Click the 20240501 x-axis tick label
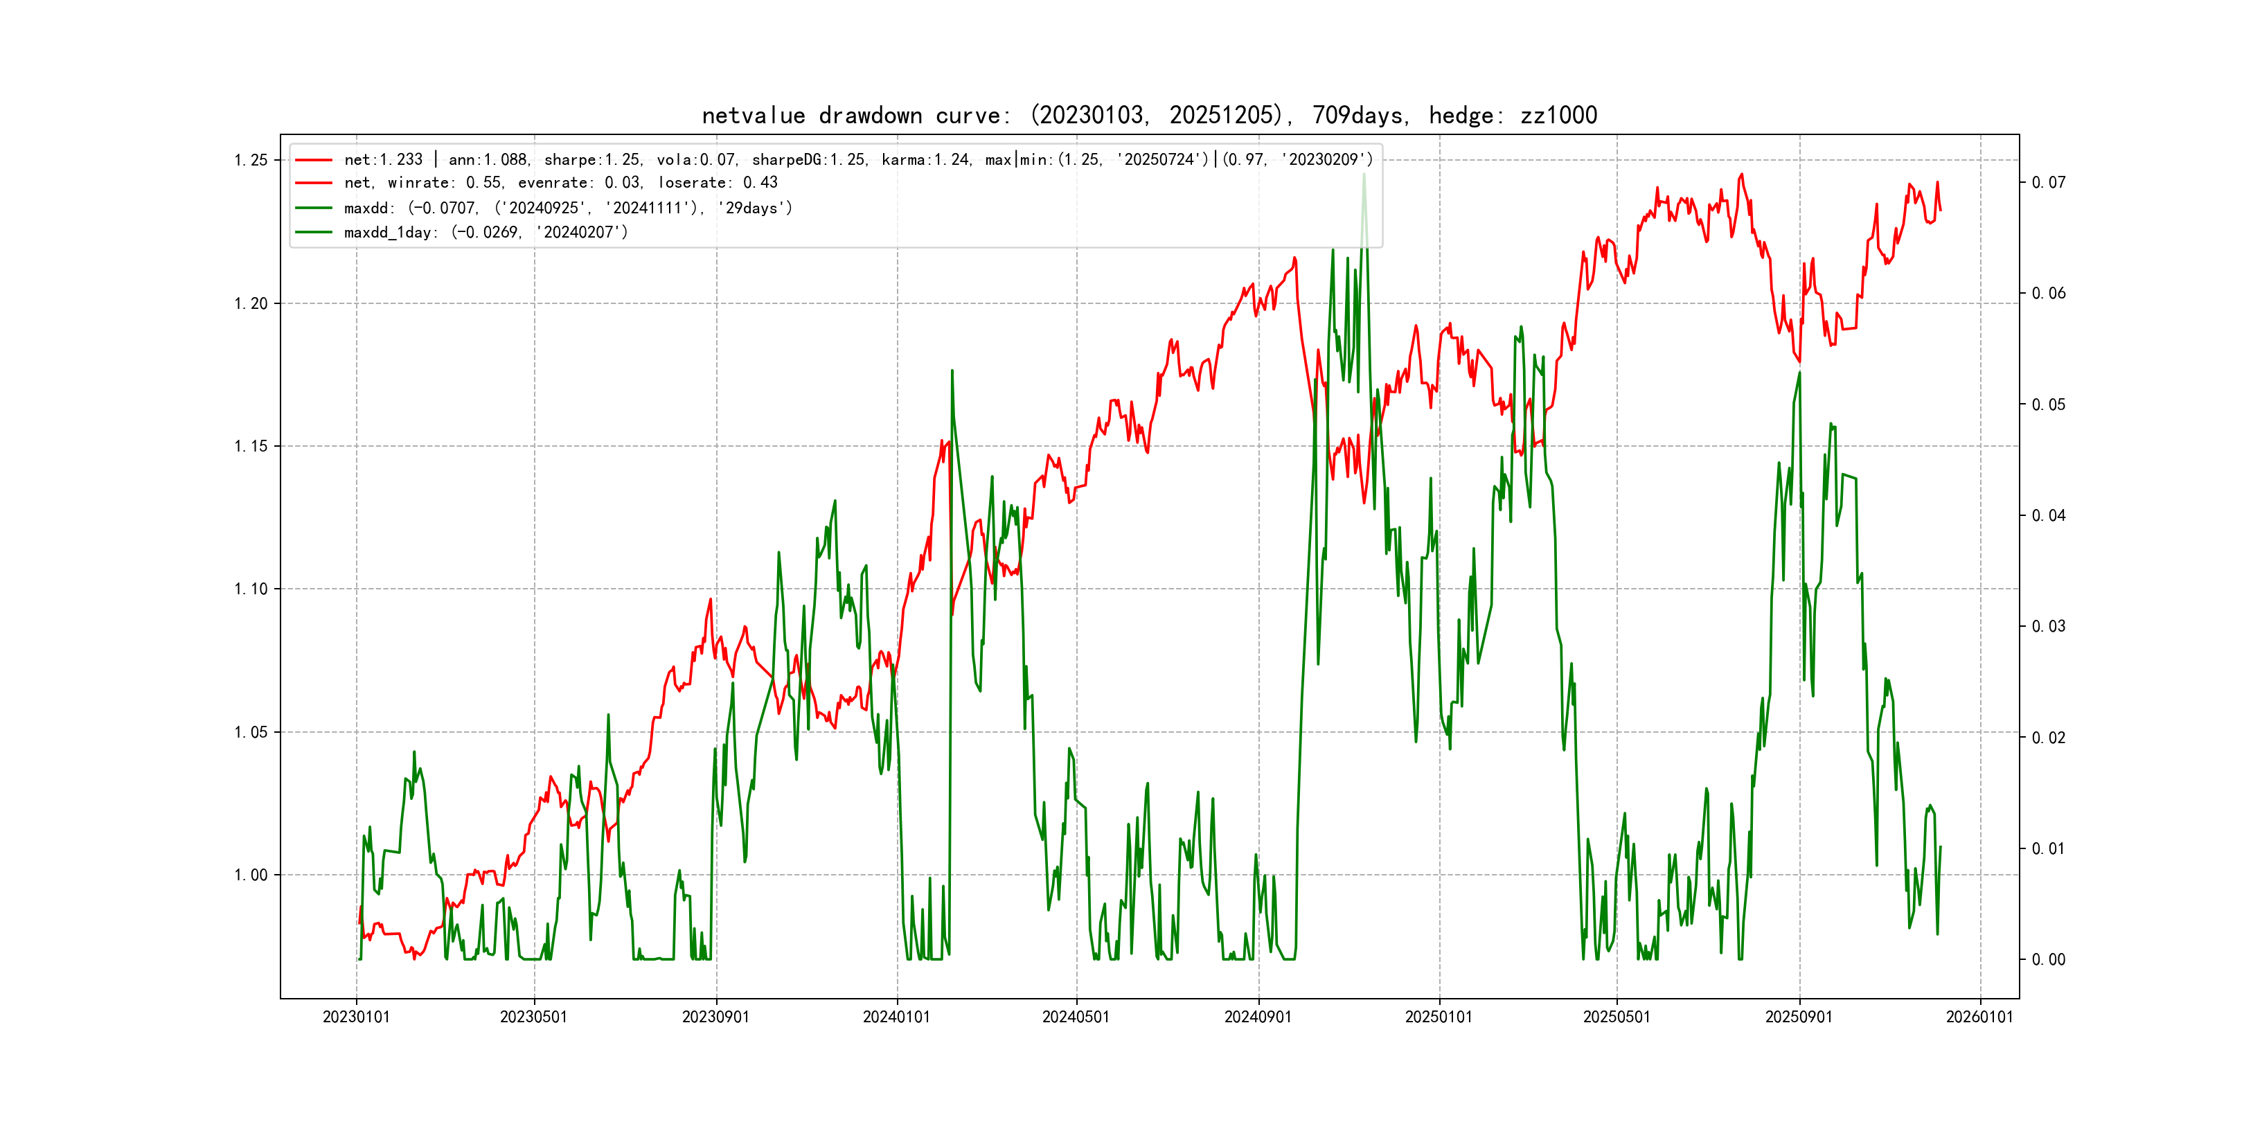Image resolution: width=2244 pixels, height=1122 pixels. 1076,1017
